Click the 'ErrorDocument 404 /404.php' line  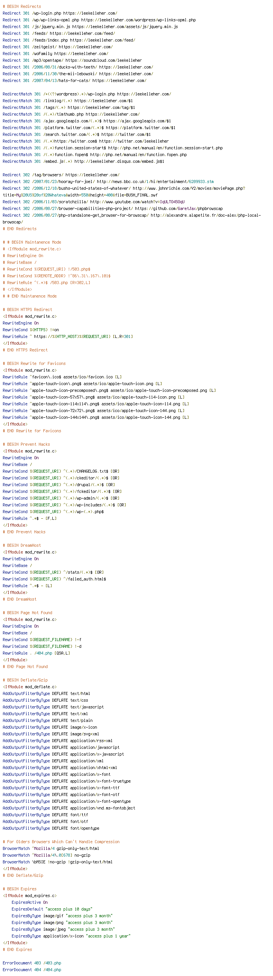click(x=32, y=970)
